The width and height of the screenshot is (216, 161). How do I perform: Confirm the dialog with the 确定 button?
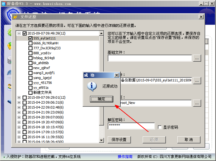tap(102, 99)
